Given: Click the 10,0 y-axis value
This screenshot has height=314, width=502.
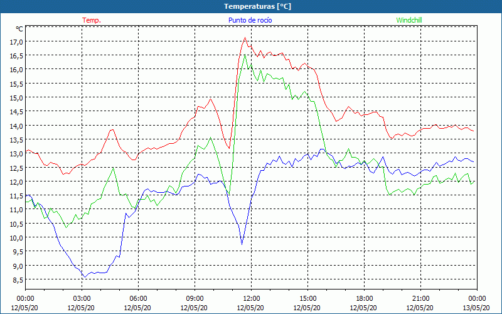Looking at the screenshot, I should [x=17, y=237].
